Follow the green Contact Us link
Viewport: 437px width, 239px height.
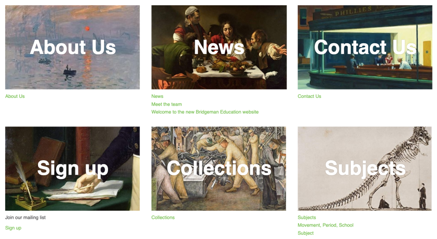[x=310, y=96]
